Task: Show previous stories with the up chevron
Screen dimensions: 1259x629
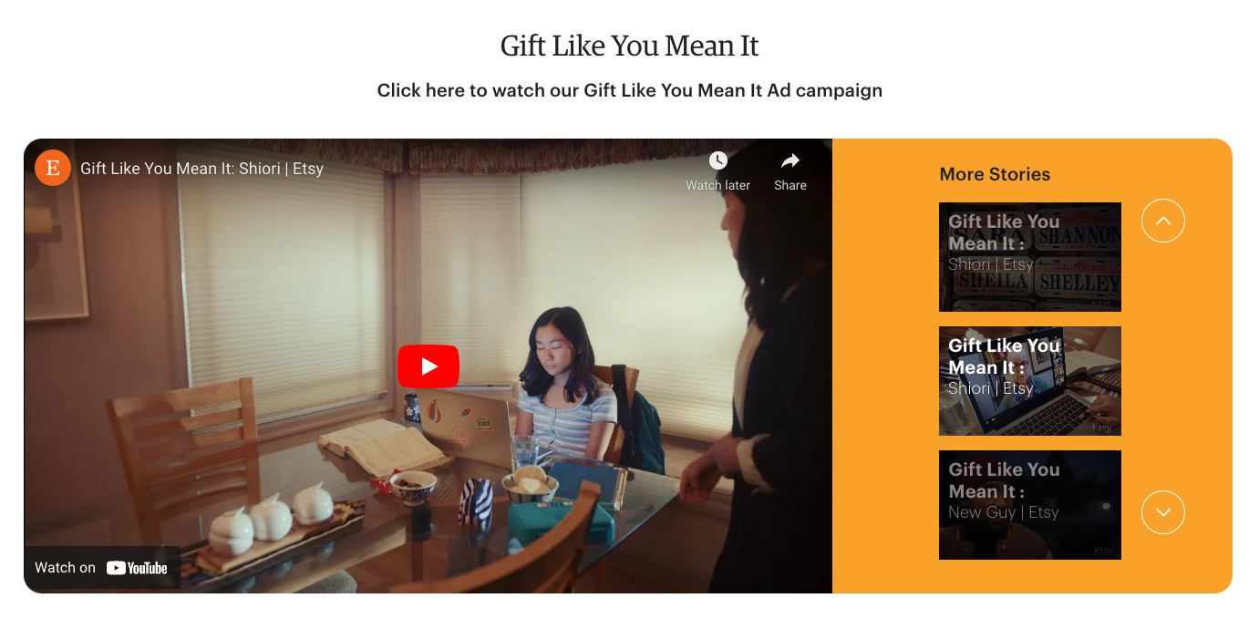Action: 1163,221
